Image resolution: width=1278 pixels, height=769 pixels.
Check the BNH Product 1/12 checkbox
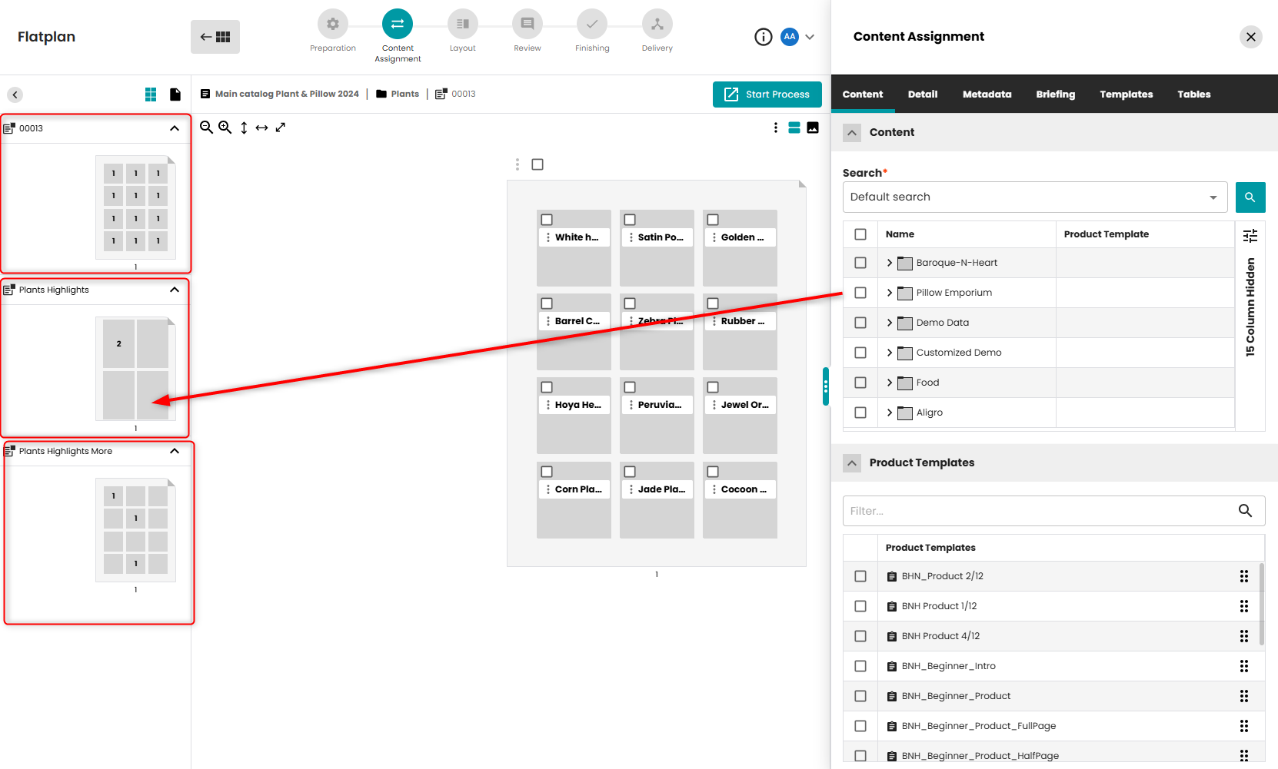pyautogui.click(x=860, y=605)
